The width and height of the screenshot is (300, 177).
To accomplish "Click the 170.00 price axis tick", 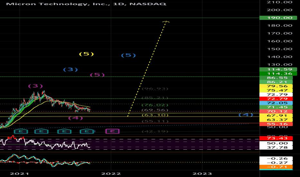I will click(x=280, y=33).
